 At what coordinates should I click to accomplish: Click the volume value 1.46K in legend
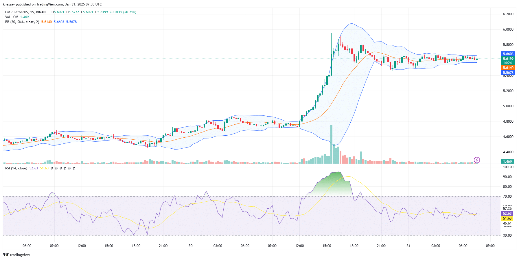25,17
